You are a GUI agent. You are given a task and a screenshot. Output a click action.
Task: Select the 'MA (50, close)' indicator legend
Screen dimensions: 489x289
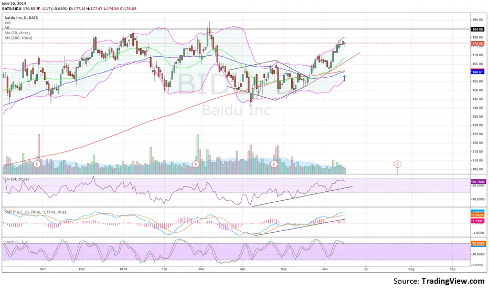pyautogui.click(x=17, y=33)
